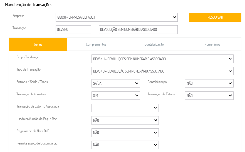
Task: Click the chevron of the Tipo de Transação field
Action: pos(230,71)
